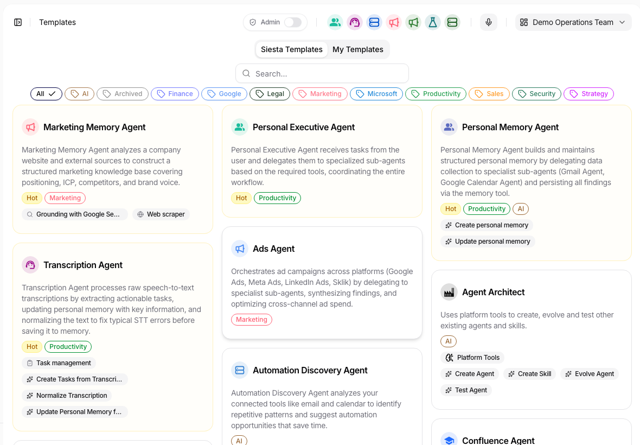
Task: Filter templates by Archived tag
Action: 123,94
